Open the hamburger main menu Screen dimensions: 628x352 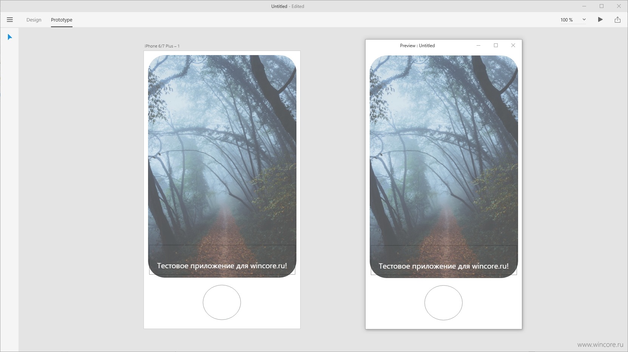click(10, 20)
